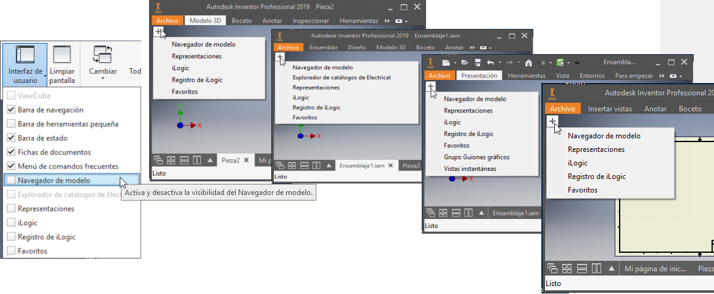This screenshot has width=714, height=294.
Task: Click cascade windows icon in Pieza2 window
Action: tap(158, 160)
